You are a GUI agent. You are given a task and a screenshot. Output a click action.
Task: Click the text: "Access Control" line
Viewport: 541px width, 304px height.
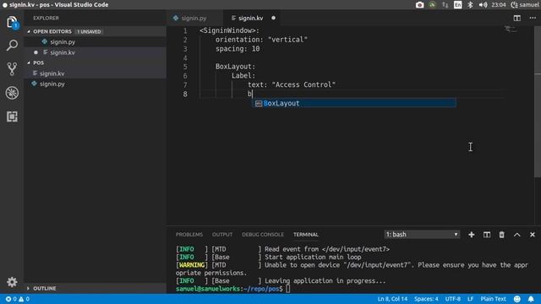pyautogui.click(x=292, y=84)
